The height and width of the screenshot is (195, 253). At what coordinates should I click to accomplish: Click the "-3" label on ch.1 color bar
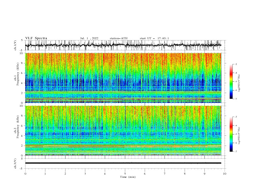[x=236, y=64]
